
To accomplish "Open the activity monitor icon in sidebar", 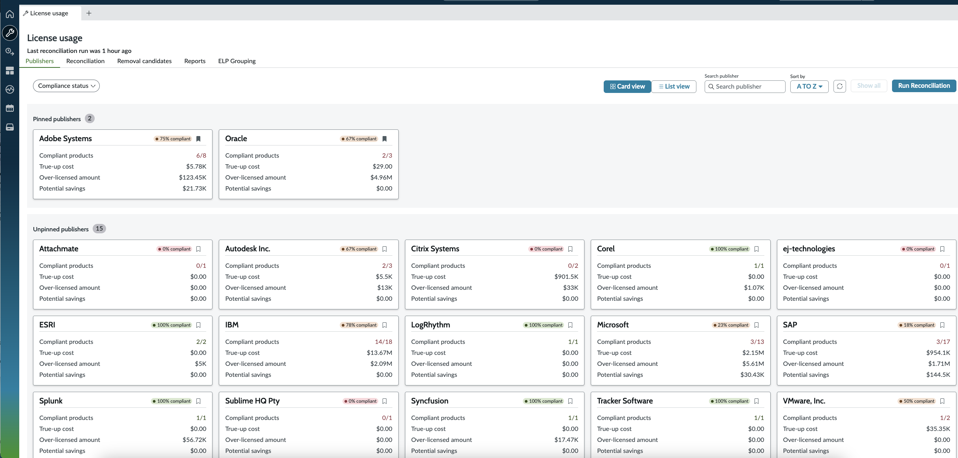I will click(10, 89).
